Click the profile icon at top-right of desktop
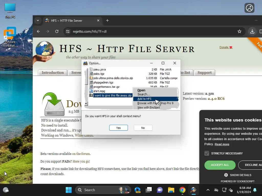262x196 pixels. click(249, 8)
